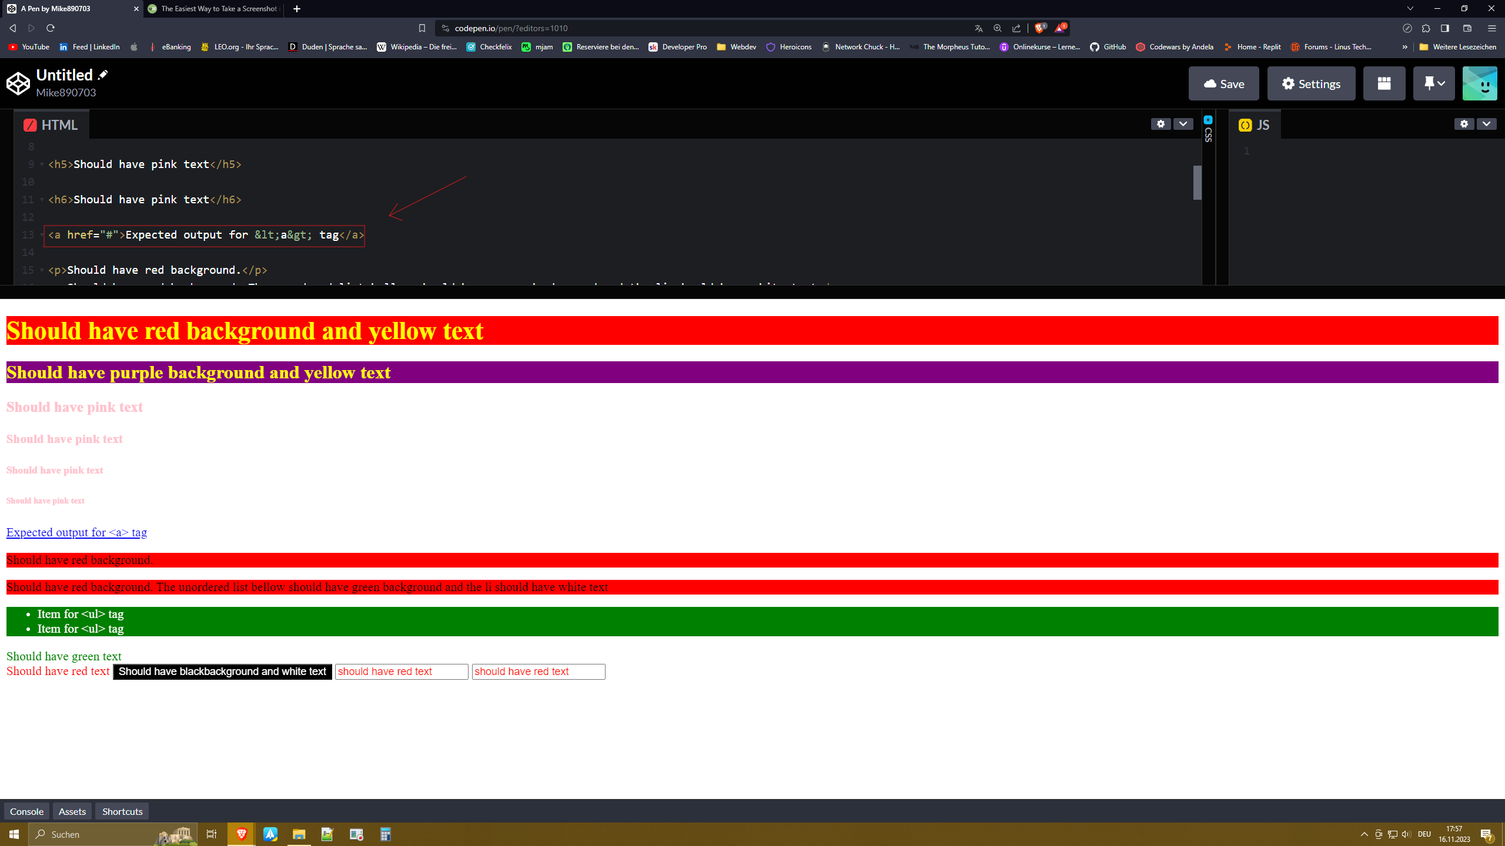Click the 'Expected output for <a> tag' link
This screenshot has height=846, width=1505.
point(76,532)
